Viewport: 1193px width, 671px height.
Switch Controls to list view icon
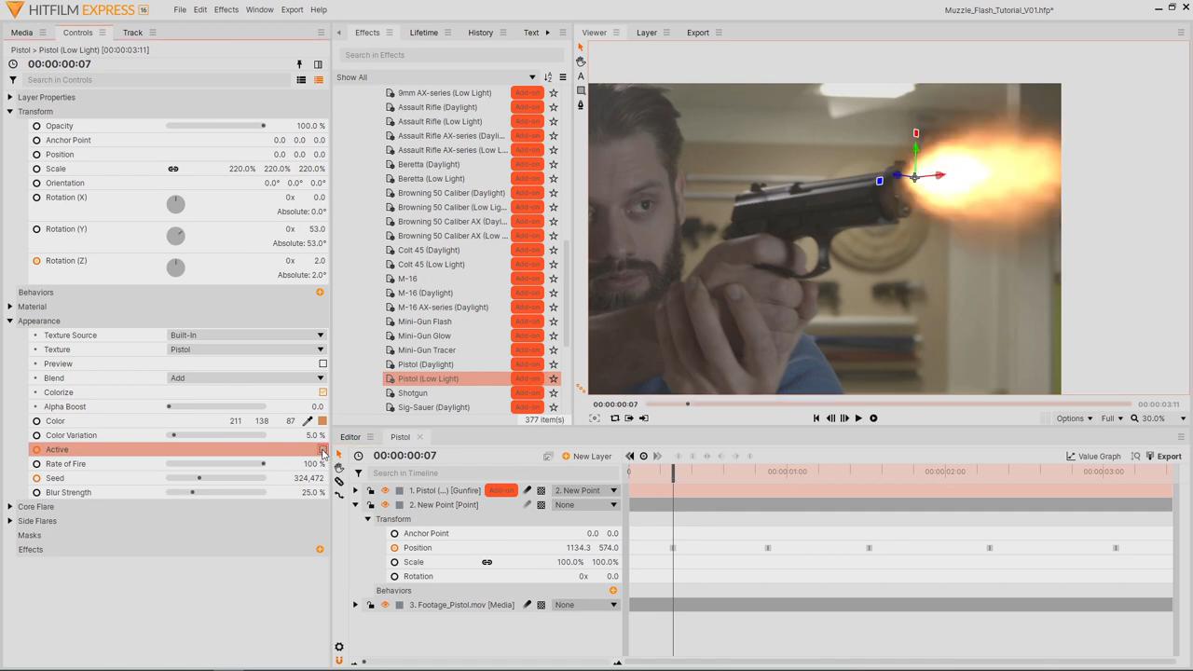[x=301, y=80]
